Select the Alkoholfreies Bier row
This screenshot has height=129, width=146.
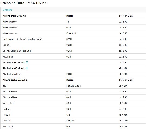pyautogui.click(x=73, y=74)
